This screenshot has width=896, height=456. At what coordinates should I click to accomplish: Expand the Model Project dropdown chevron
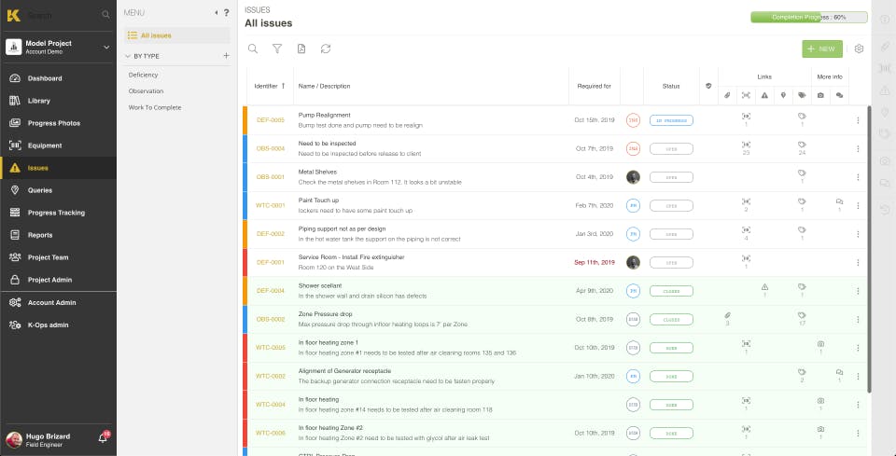pos(106,48)
